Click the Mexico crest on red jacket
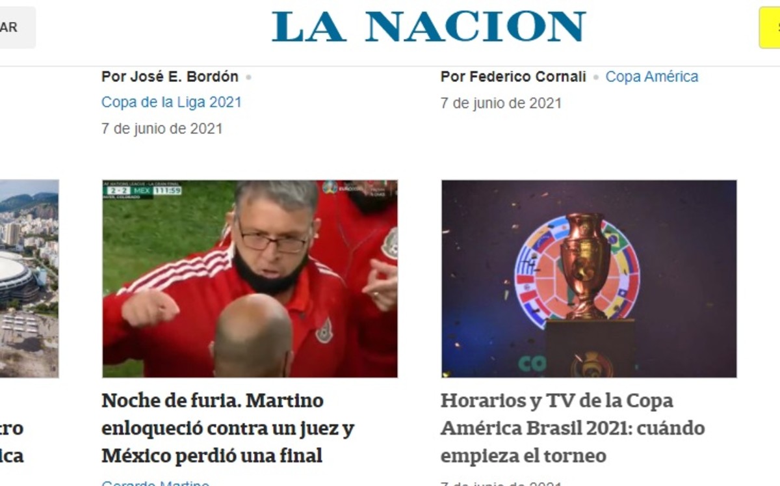This screenshot has width=780, height=486. pyautogui.click(x=324, y=331)
